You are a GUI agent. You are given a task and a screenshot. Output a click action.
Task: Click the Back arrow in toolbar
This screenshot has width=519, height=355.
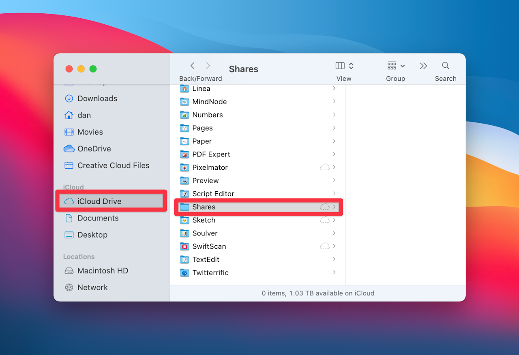[193, 66]
